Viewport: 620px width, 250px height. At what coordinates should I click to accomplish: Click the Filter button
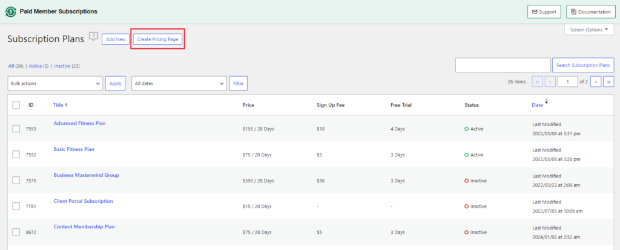pyautogui.click(x=239, y=83)
